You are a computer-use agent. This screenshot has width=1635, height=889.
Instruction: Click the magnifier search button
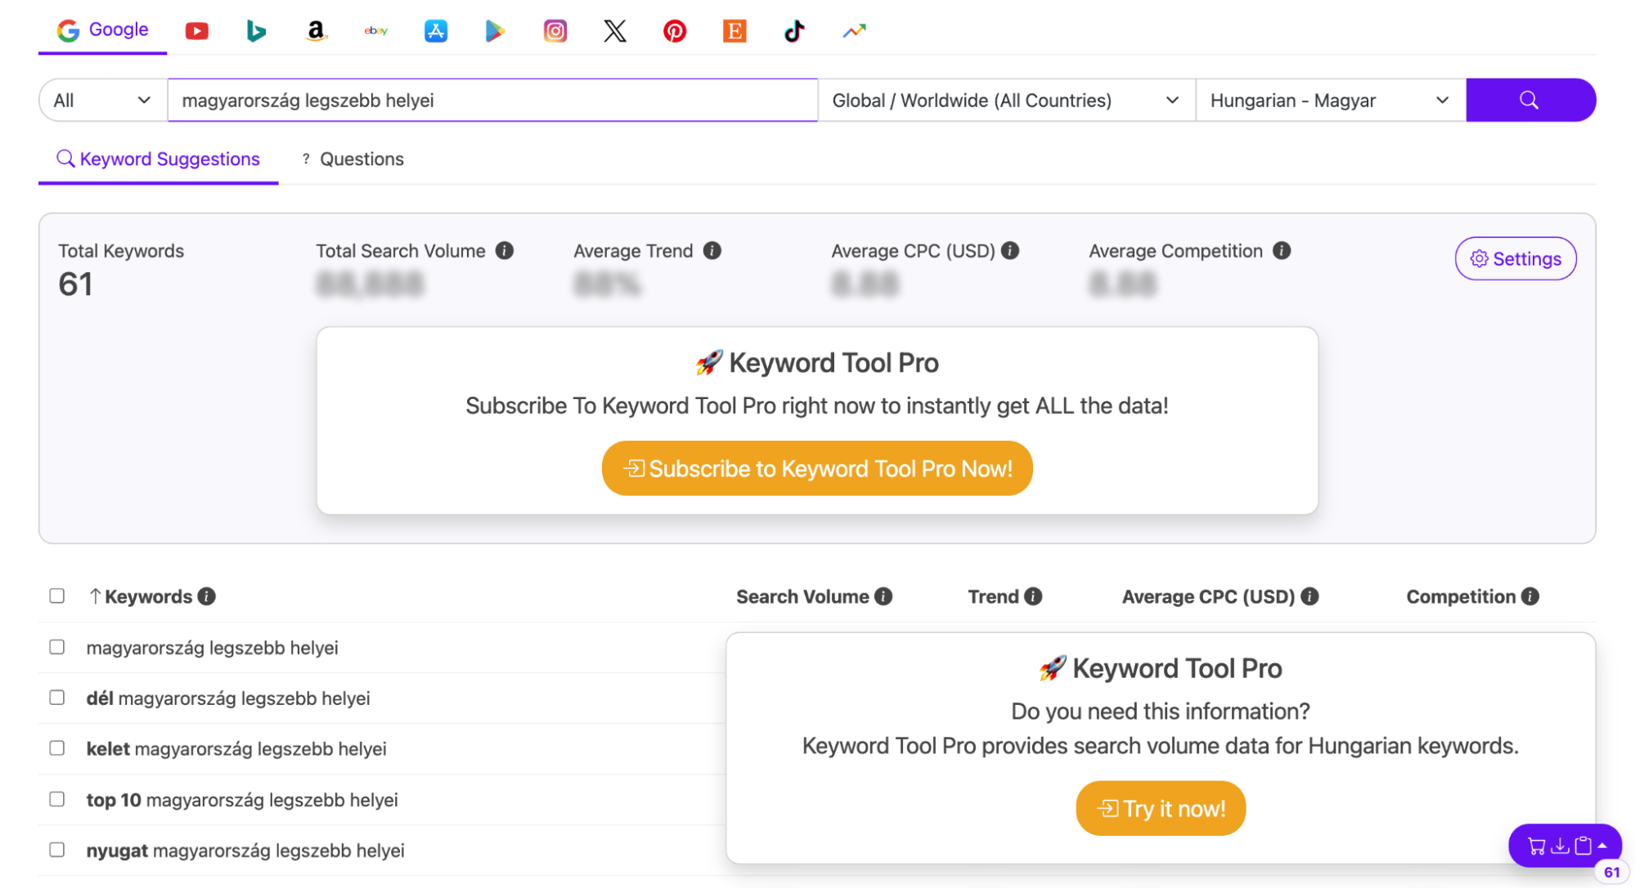1530,100
